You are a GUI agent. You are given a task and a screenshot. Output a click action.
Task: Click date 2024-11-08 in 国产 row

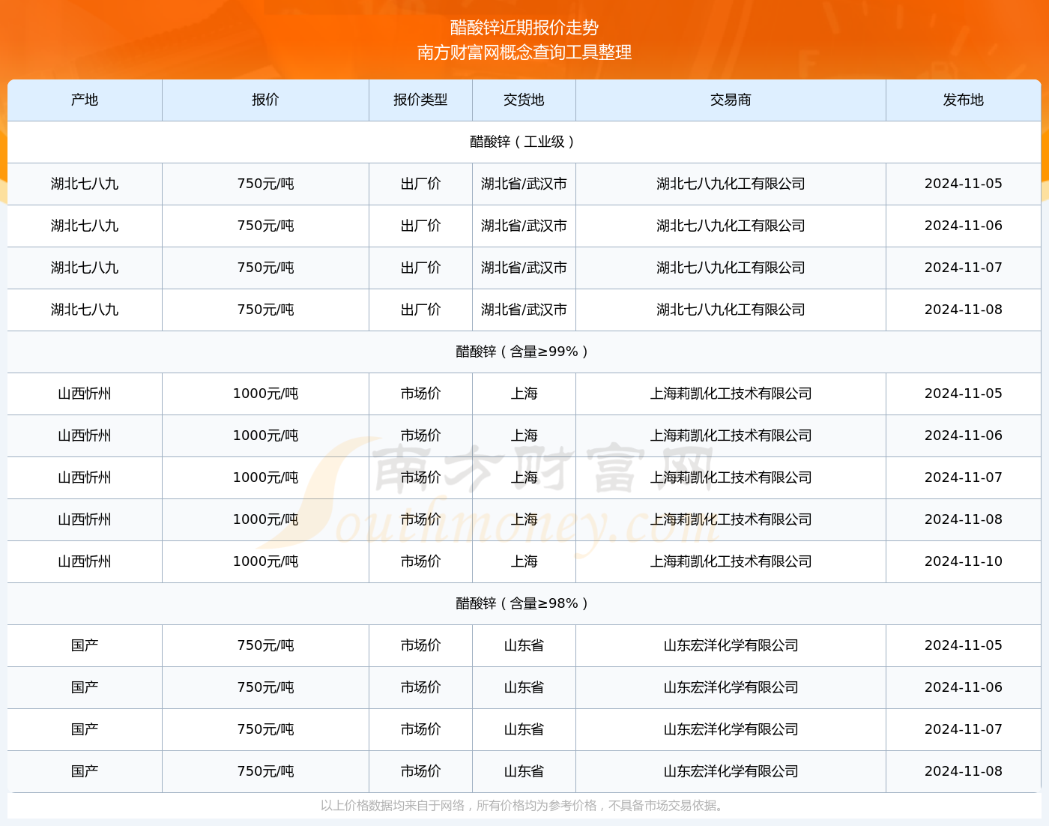click(964, 771)
